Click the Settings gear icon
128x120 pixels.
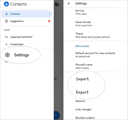(x=7, y=55)
